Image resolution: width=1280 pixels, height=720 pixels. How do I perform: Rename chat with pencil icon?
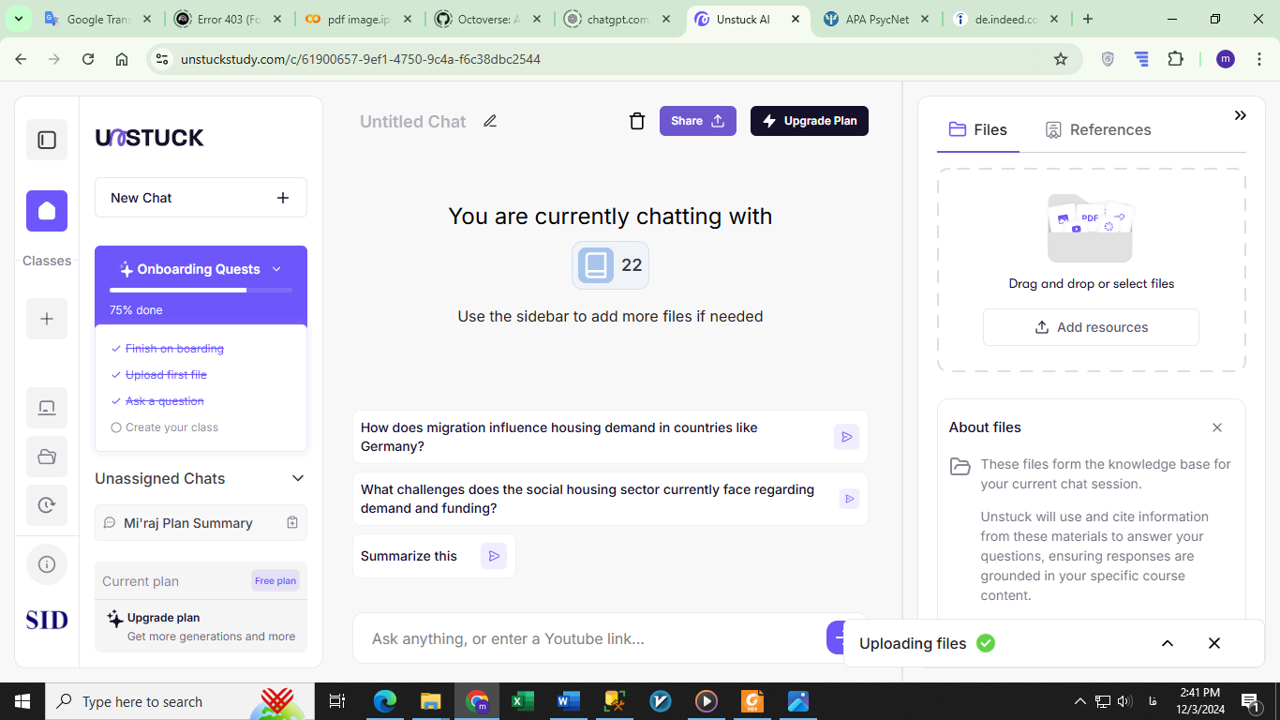pyautogui.click(x=490, y=121)
